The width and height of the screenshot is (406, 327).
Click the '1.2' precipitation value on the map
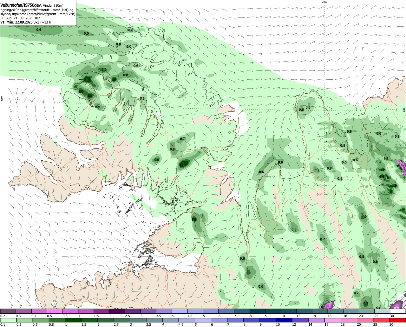click(x=194, y=219)
